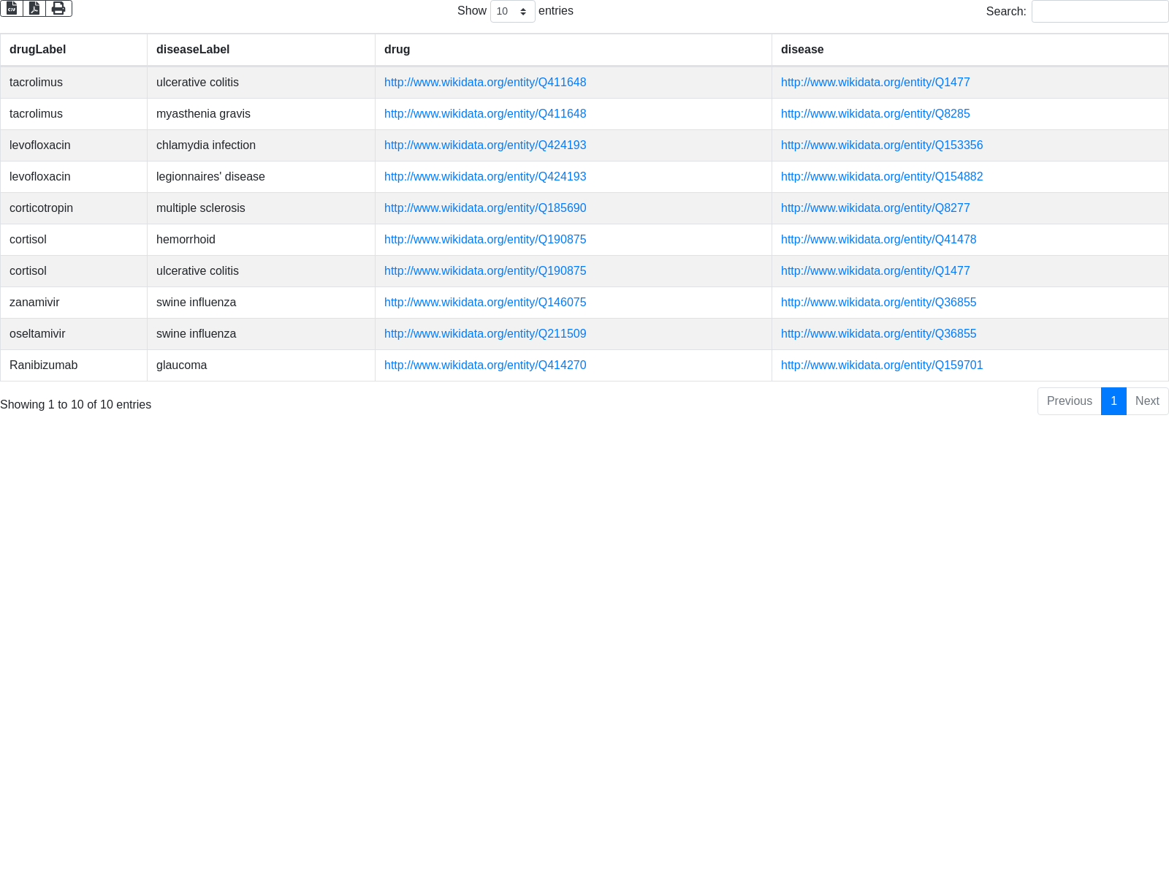Go to the Previous page
Viewport: 1169px width, 877px height.
coord(1069,401)
